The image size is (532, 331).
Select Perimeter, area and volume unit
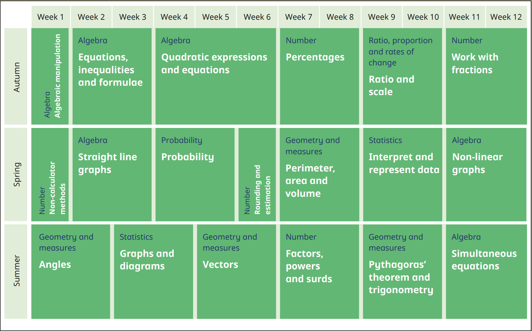(310, 181)
